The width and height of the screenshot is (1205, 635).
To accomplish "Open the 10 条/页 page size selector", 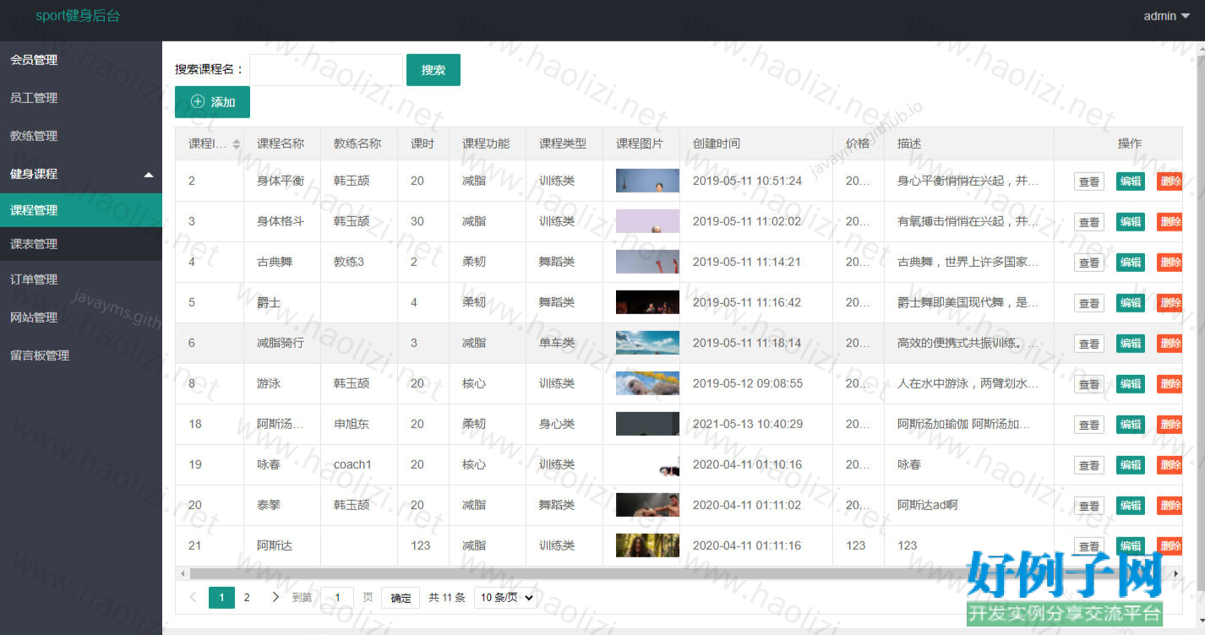I will point(505,597).
